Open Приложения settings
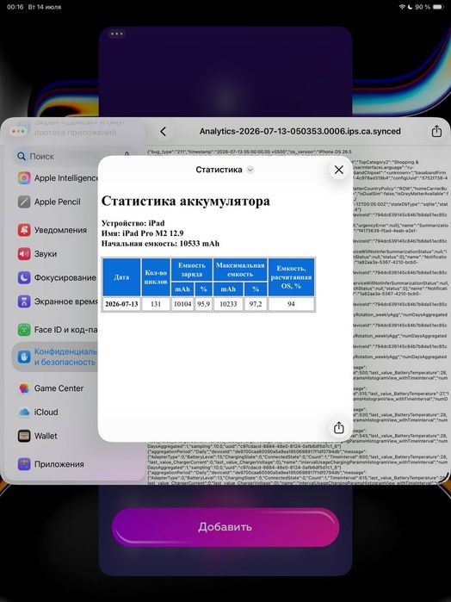Screen dimensions: 451x602 coord(58,464)
